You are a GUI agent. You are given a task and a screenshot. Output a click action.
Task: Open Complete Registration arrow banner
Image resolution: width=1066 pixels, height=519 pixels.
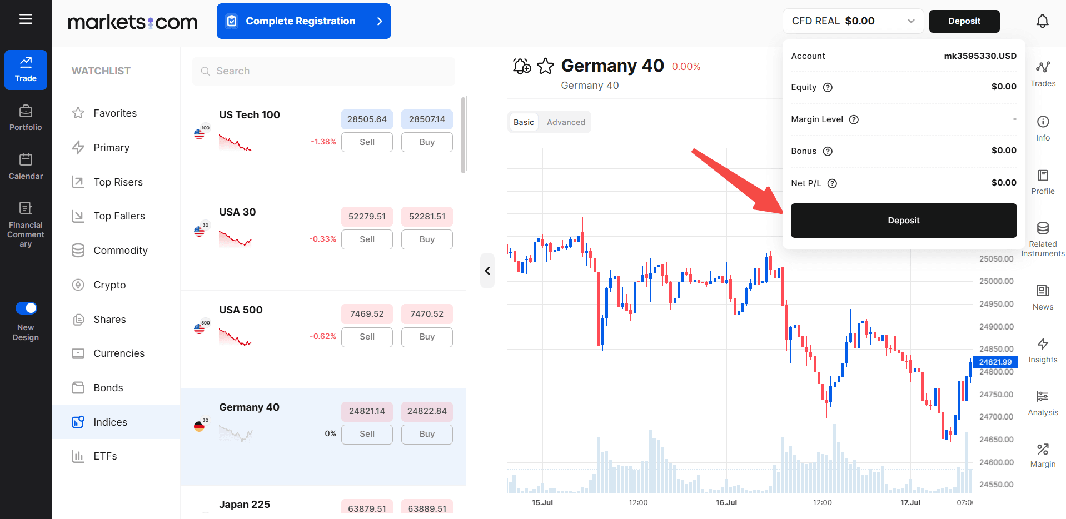click(x=304, y=21)
